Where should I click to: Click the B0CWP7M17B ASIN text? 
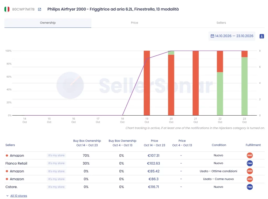(23, 9)
